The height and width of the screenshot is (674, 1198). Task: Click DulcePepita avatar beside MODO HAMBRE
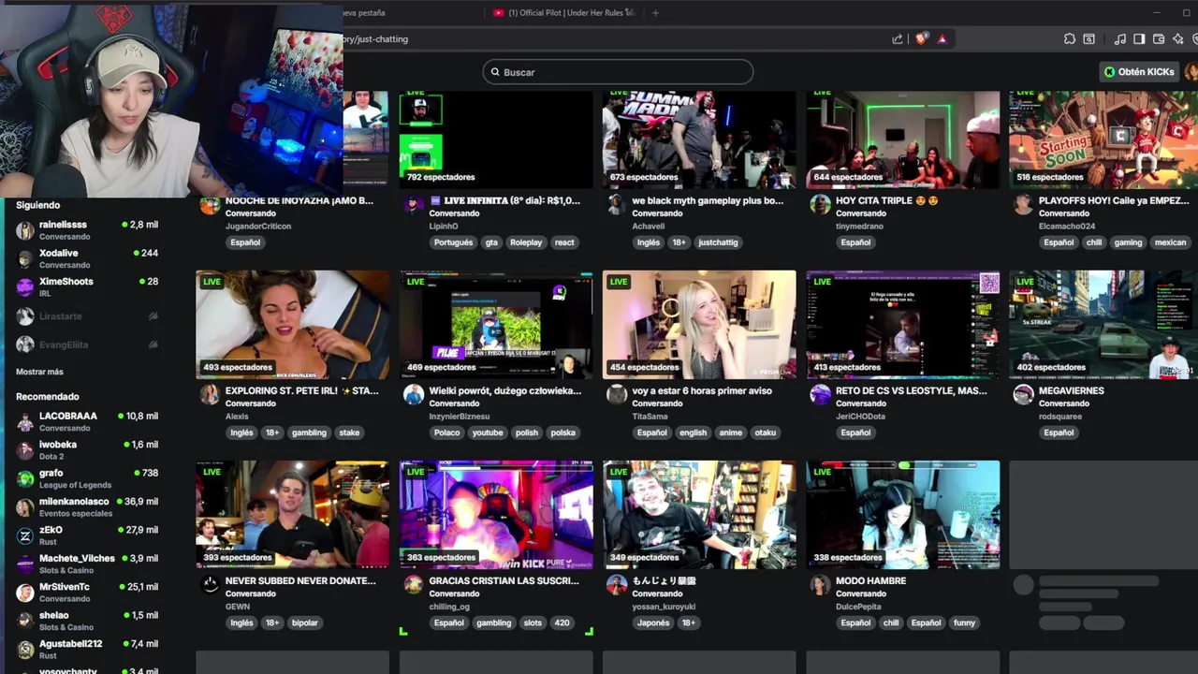[821, 585]
